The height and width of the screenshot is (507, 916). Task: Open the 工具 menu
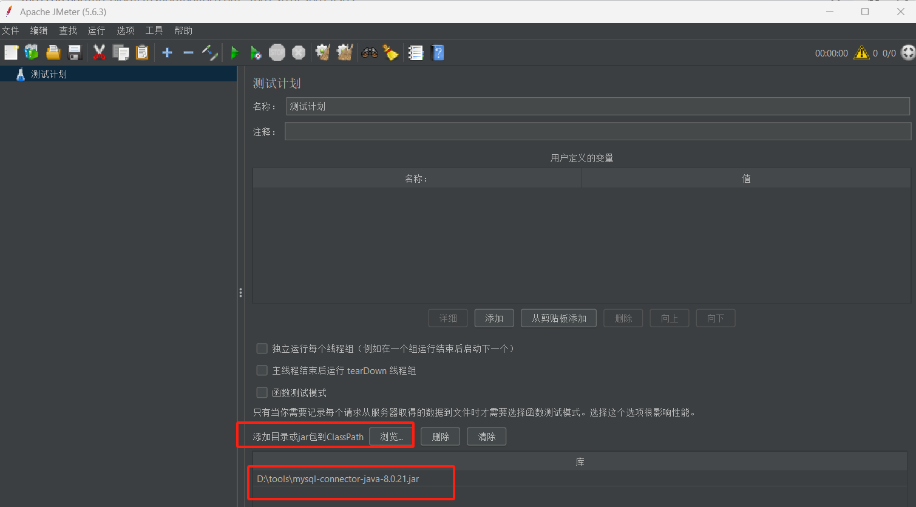[x=154, y=30]
